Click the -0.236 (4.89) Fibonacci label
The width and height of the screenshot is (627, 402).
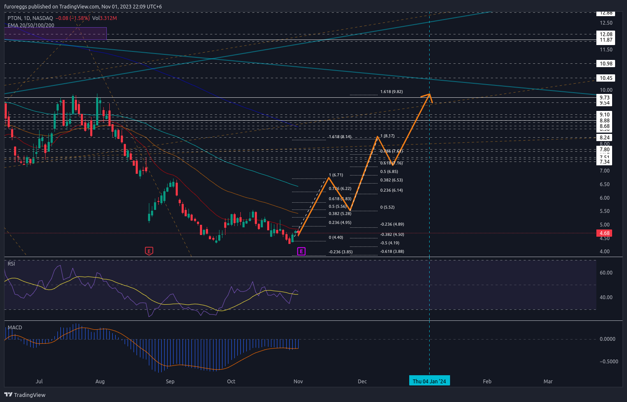[392, 224]
